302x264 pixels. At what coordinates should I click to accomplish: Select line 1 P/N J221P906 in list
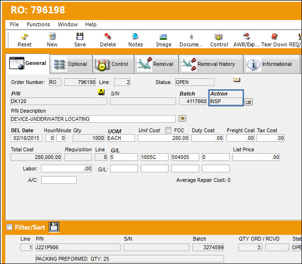click(78, 247)
